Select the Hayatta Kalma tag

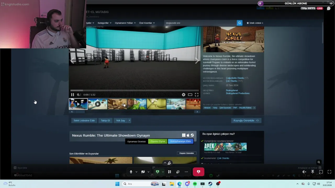[245, 108]
